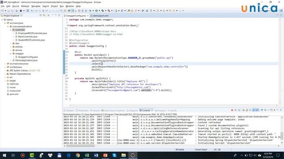Close the SwaggerConfig.java editor tab

click(88, 16)
